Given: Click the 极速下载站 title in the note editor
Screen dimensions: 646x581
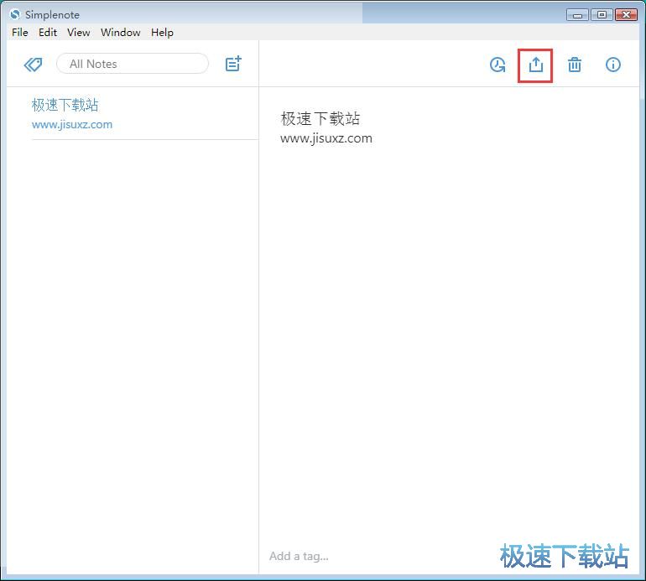Looking at the screenshot, I should [320, 118].
